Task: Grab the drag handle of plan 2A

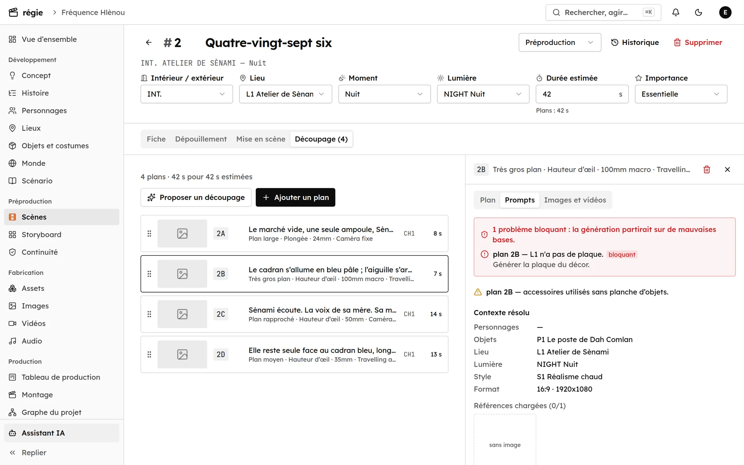Action: [x=149, y=234]
